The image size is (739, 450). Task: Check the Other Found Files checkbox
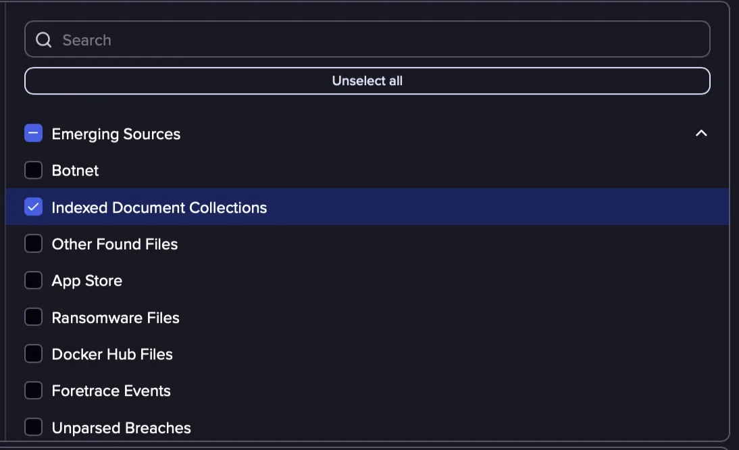click(x=34, y=244)
